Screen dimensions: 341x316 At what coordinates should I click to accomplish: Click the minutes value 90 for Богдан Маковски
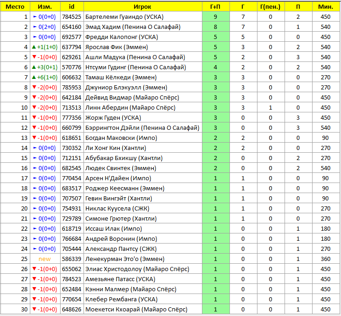[x=325, y=138]
